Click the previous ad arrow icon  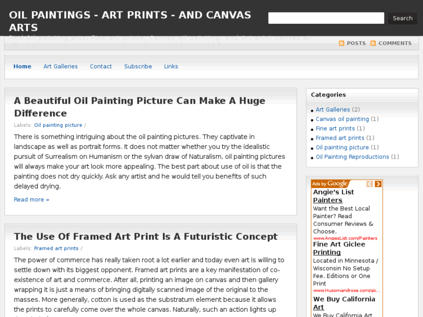point(369,184)
